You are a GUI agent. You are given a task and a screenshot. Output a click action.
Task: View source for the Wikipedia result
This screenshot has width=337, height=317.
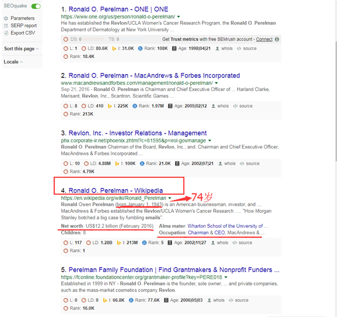tap(243, 243)
